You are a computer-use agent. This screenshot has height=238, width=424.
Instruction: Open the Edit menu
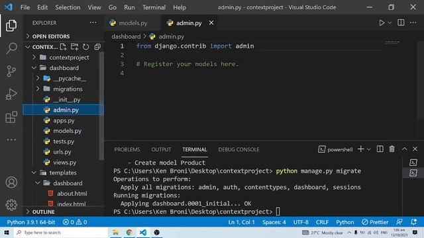pyautogui.click(x=42, y=7)
